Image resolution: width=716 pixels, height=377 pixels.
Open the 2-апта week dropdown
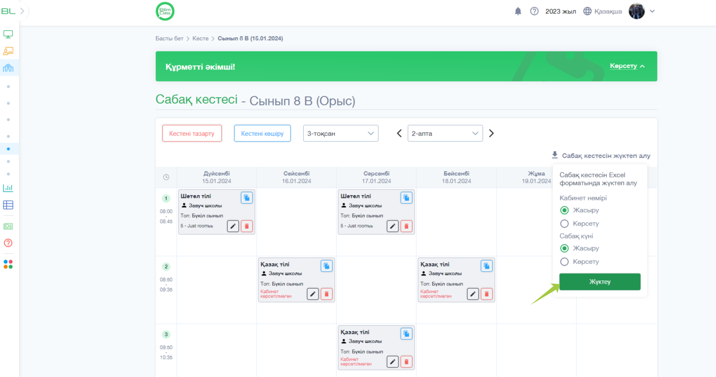(x=445, y=133)
